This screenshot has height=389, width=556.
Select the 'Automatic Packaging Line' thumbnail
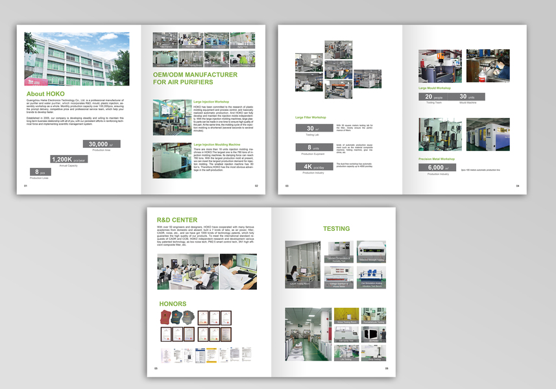243,59
